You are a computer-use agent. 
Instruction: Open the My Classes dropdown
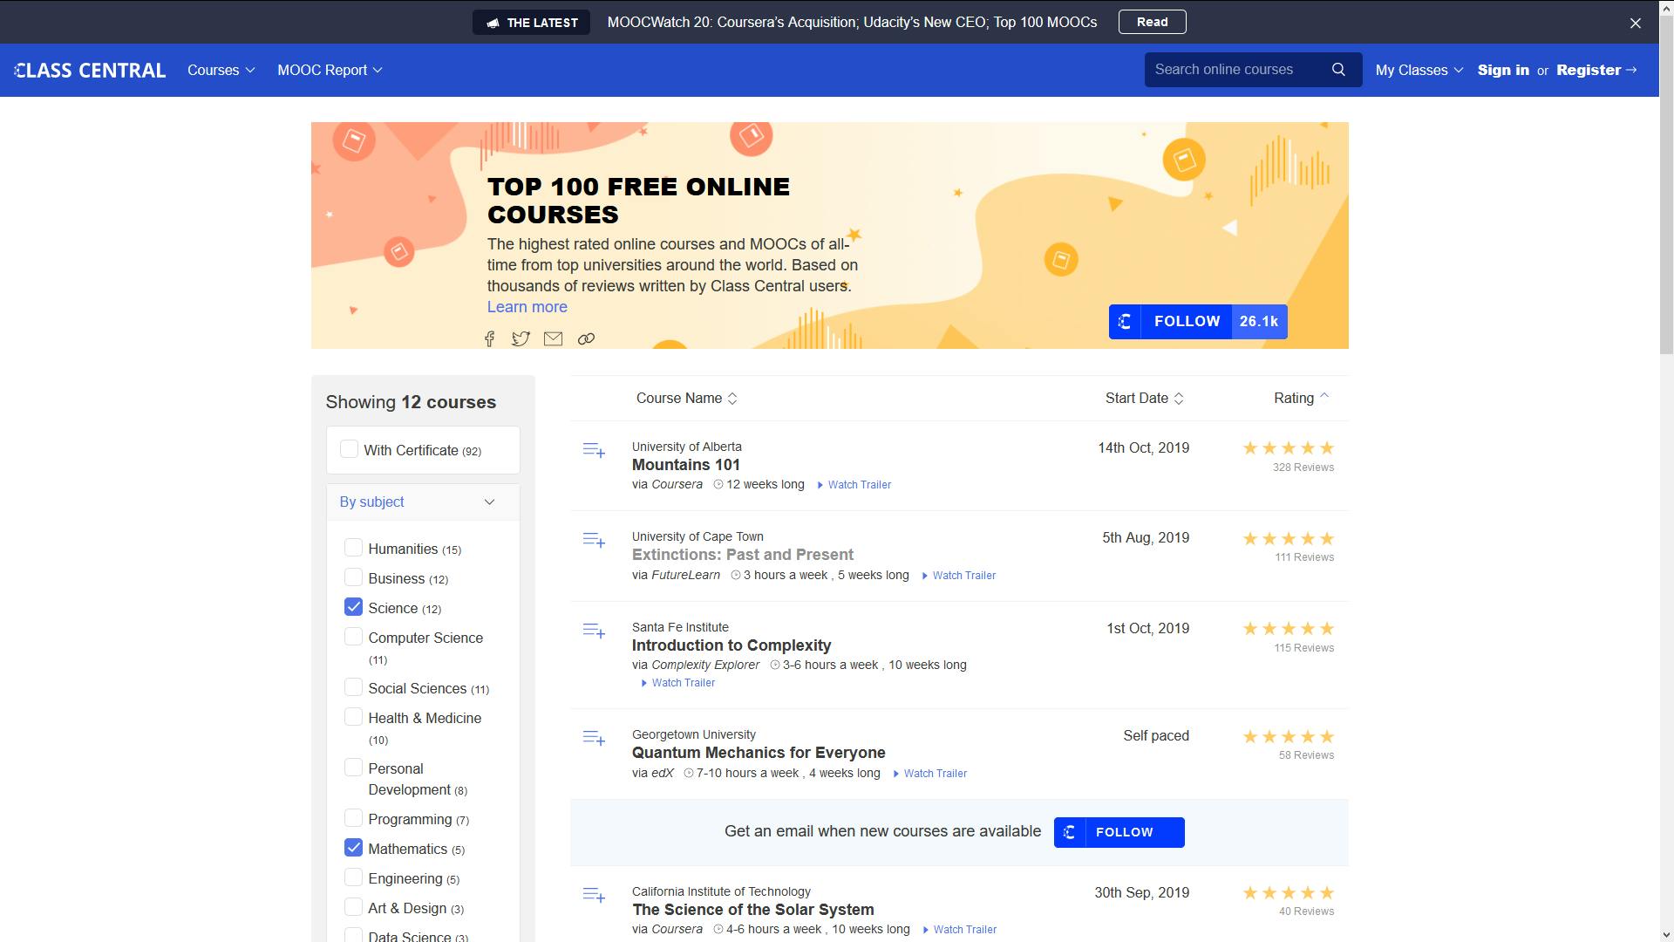click(1419, 70)
